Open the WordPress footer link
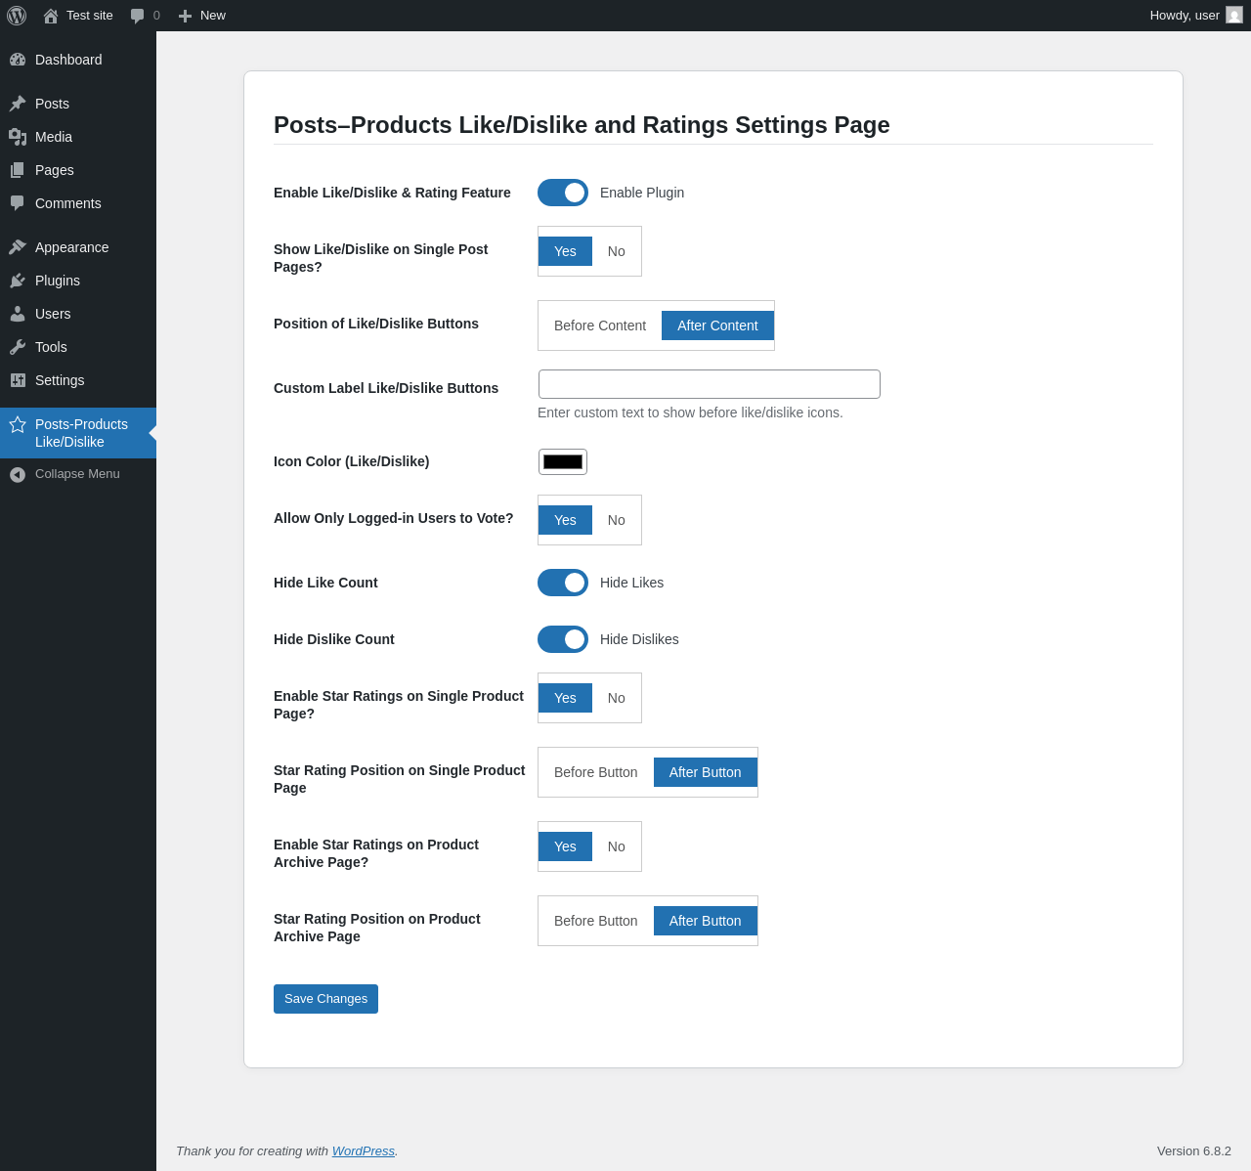Image resolution: width=1251 pixels, height=1171 pixels. pos(363,1151)
